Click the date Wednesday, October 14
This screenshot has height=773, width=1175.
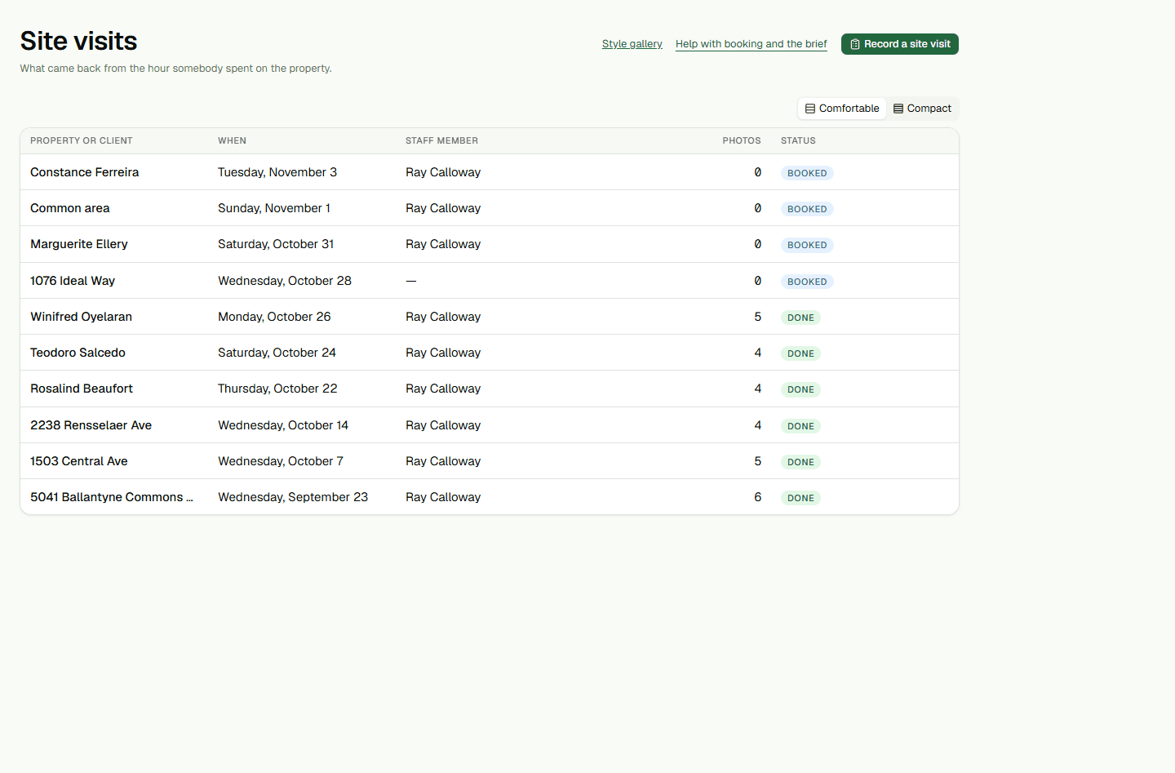tap(283, 425)
